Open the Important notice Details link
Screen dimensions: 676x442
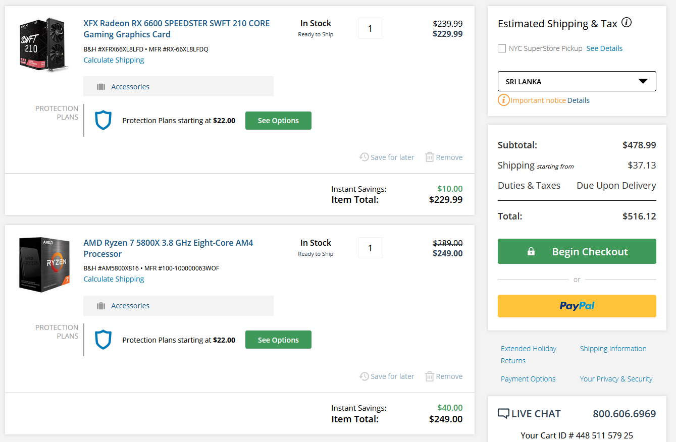pos(579,100)
